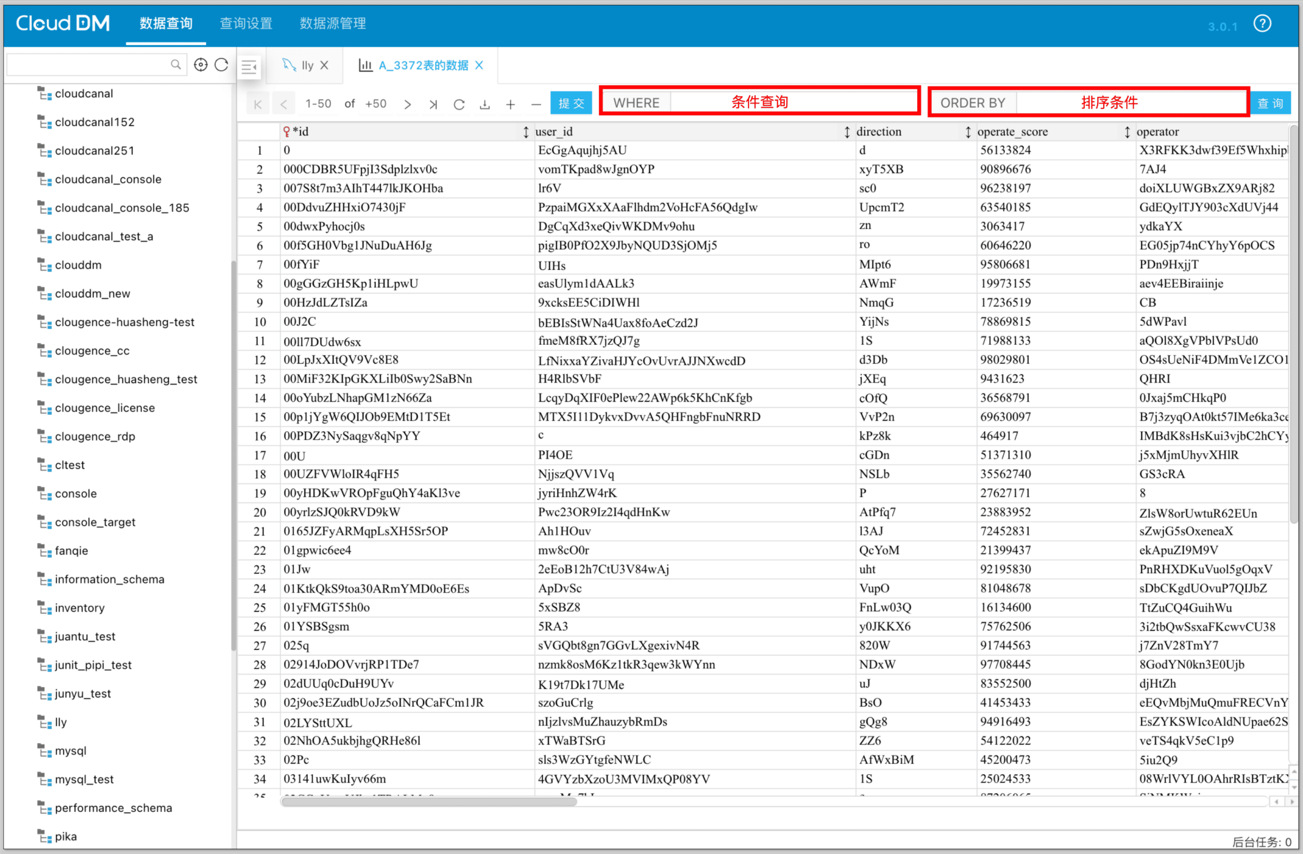The width and height of the screenshot is (1303, 854).
Task: Click the 提交 submit button
Action: pos(571,103)
